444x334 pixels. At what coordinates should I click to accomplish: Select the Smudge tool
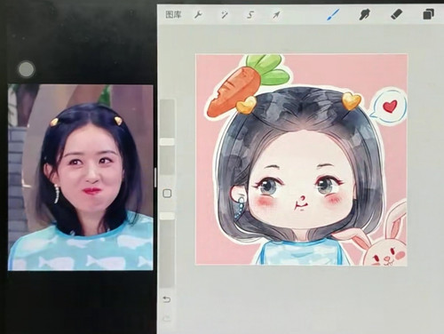[x=365, y=14]
